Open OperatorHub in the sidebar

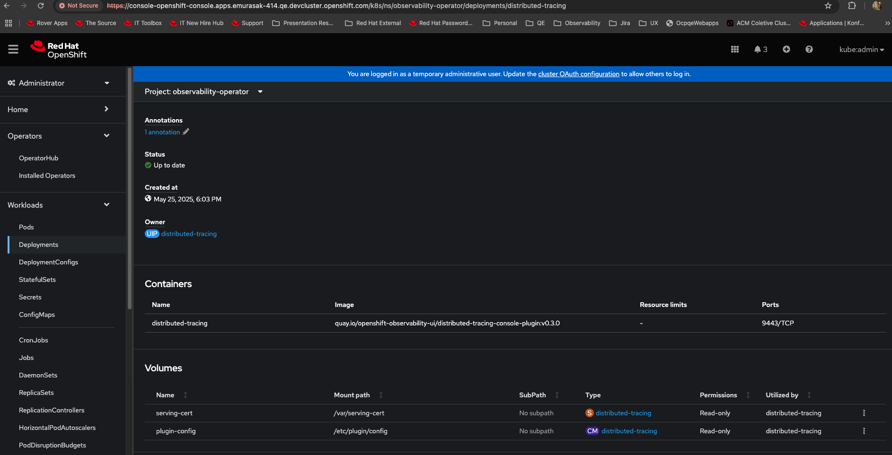click(x=38, y=158)
